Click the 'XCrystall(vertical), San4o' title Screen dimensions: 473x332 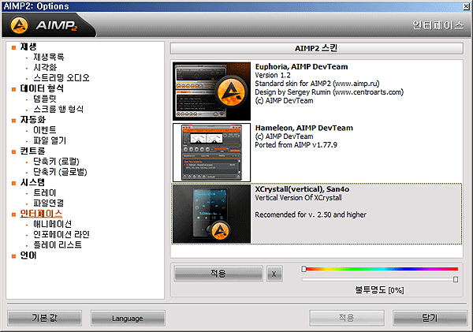[x=302, y=189]
